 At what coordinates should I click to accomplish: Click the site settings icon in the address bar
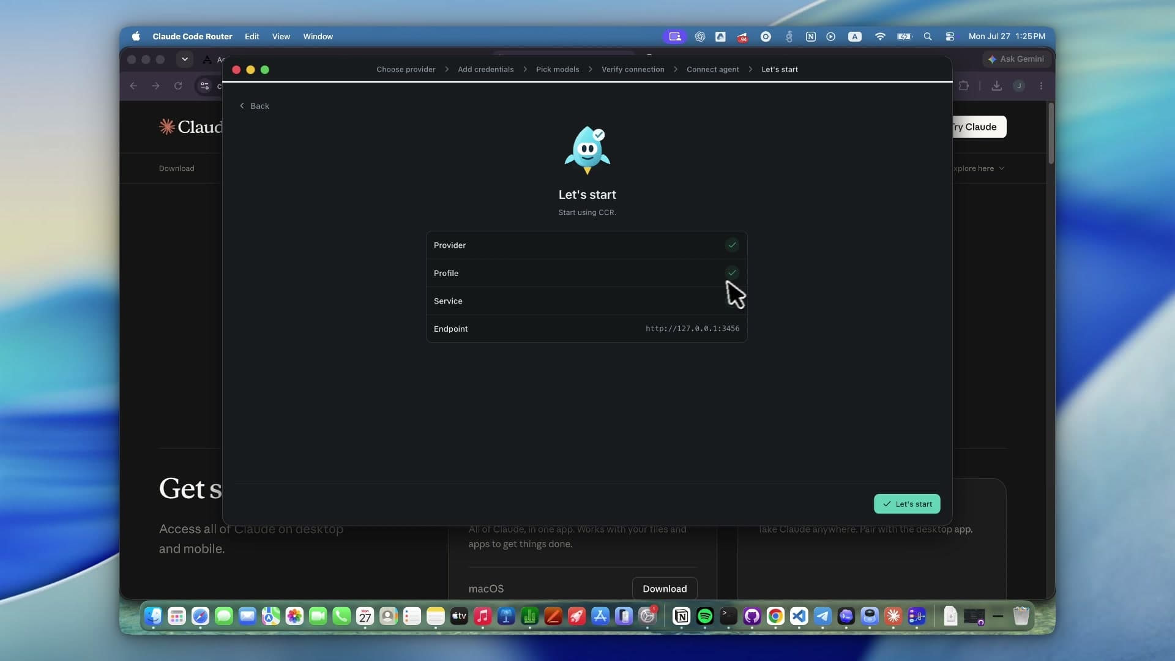point(205,86)
